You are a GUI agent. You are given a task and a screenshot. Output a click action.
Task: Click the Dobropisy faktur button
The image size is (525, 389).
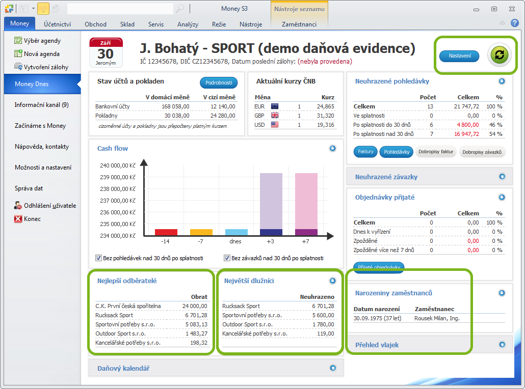(436, 152)
